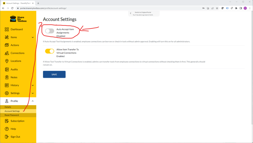This screenshot has width=253, height=143.
Task: Enable the Auto Accept Item Assignments toggle
Action: coord(50,31)
